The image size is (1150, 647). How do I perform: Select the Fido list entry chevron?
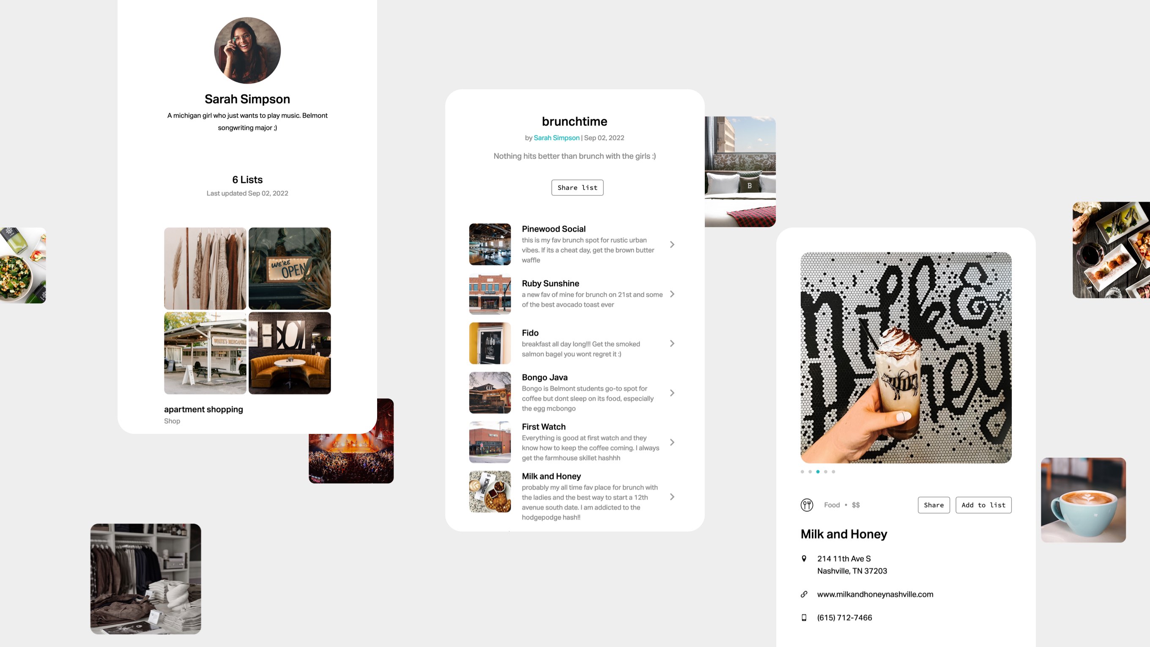point(671,343)
